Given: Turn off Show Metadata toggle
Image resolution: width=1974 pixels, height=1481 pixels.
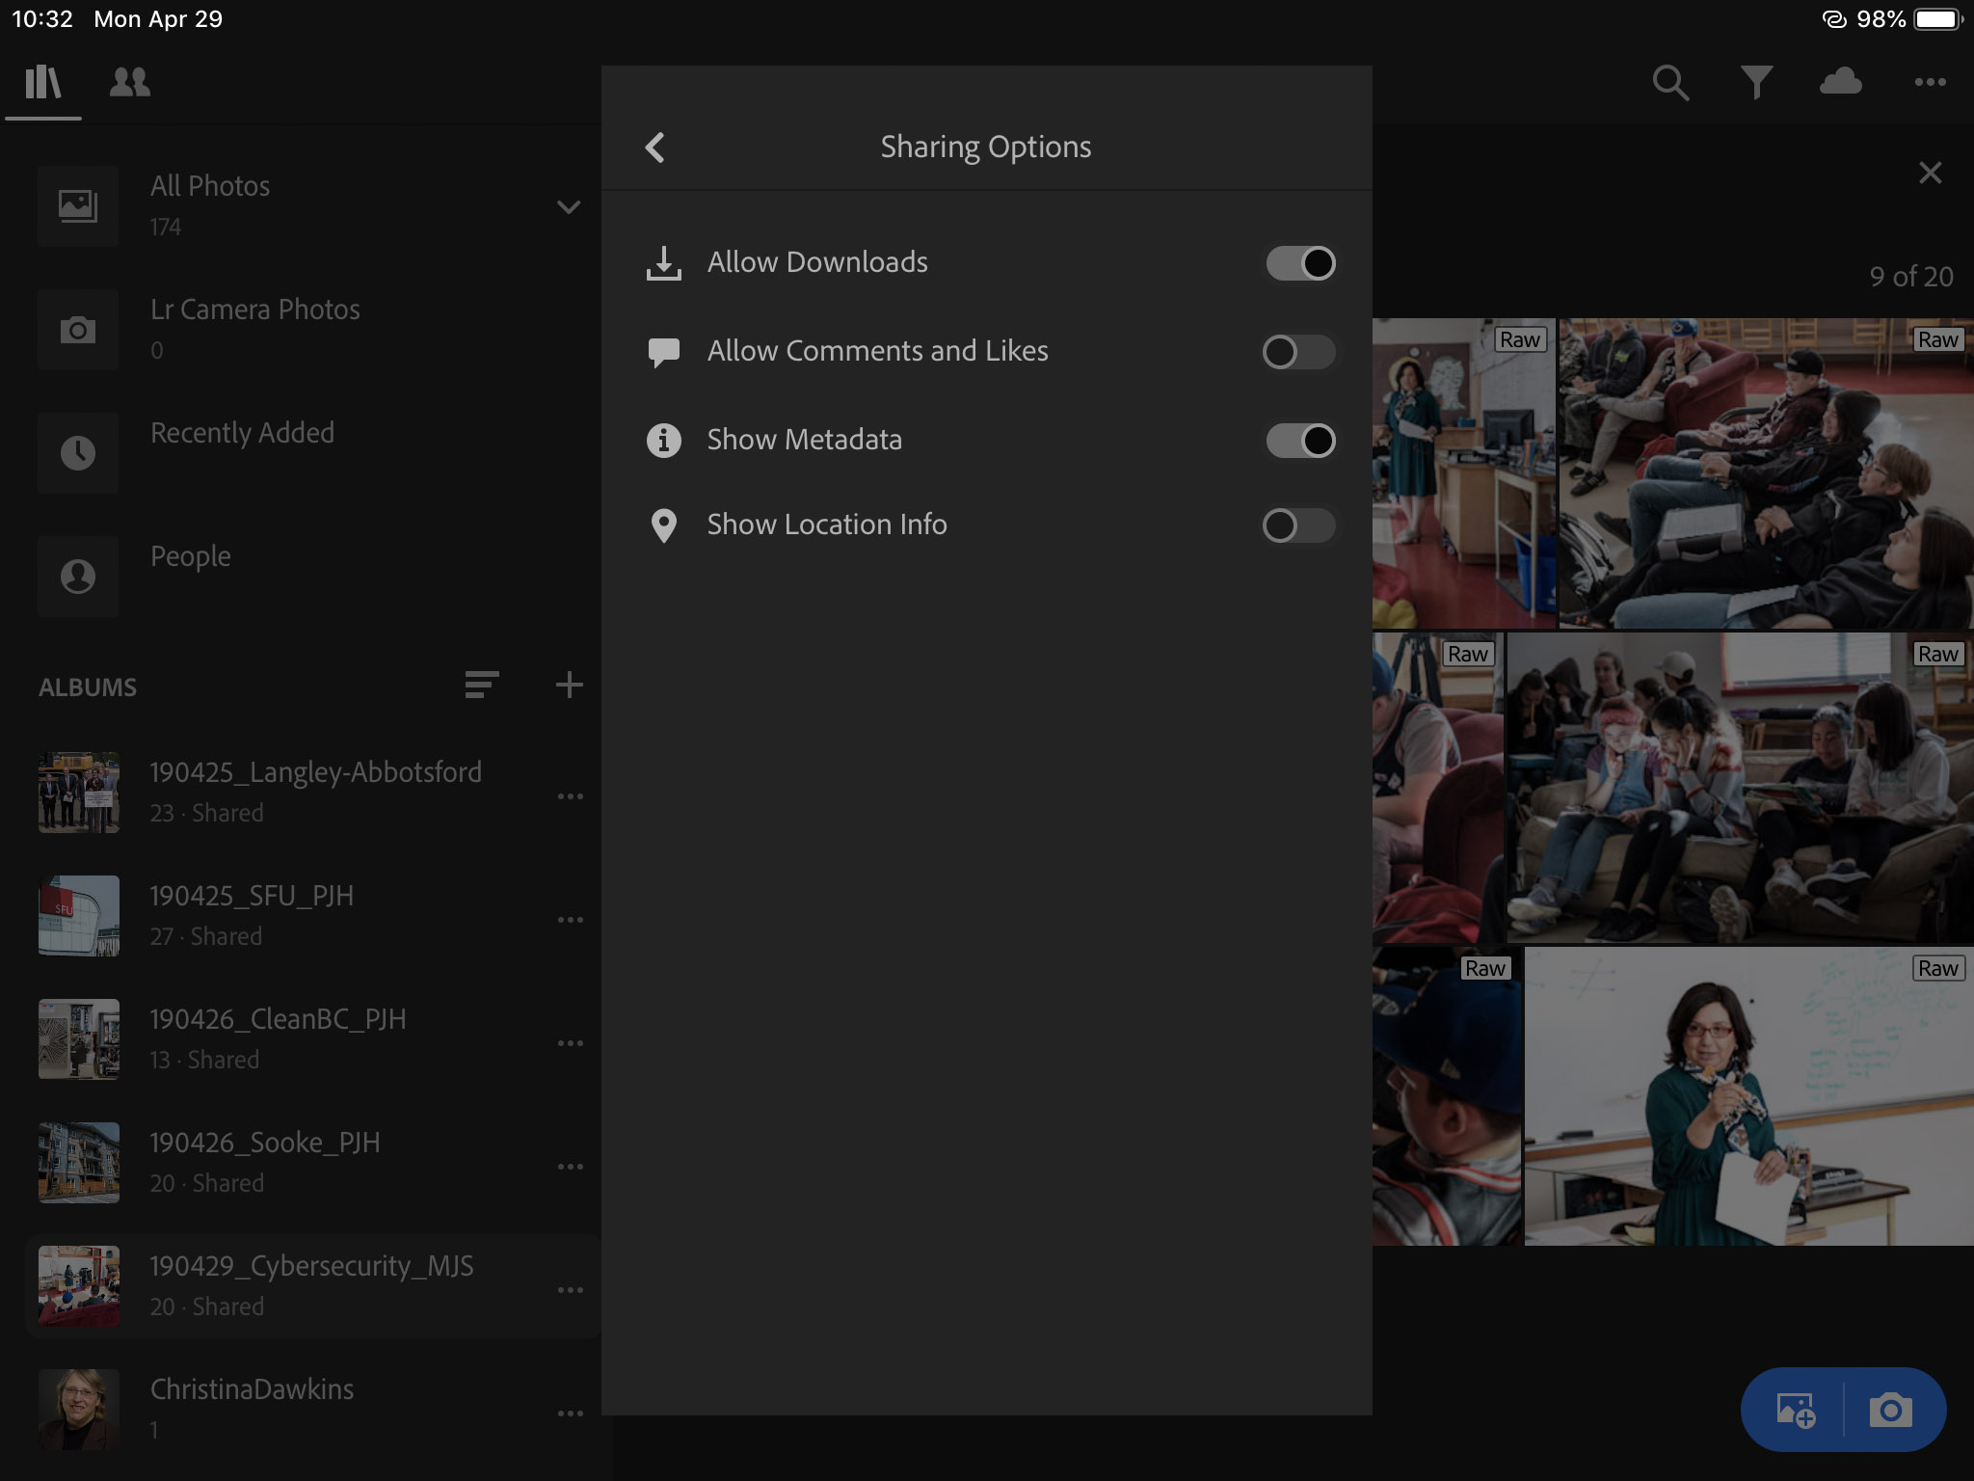Looking at the screenshot, I should [1300, 441].
